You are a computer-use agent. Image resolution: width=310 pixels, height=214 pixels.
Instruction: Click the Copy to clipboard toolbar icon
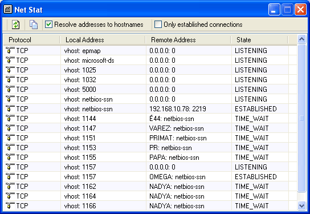tap(34, 25)
